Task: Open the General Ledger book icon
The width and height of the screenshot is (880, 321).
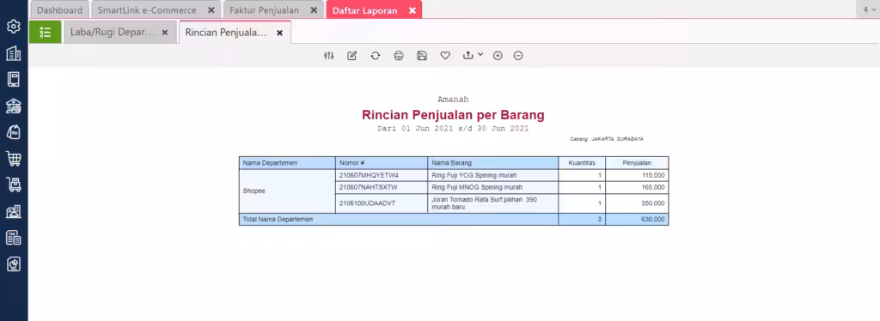Action: point(14,80)
